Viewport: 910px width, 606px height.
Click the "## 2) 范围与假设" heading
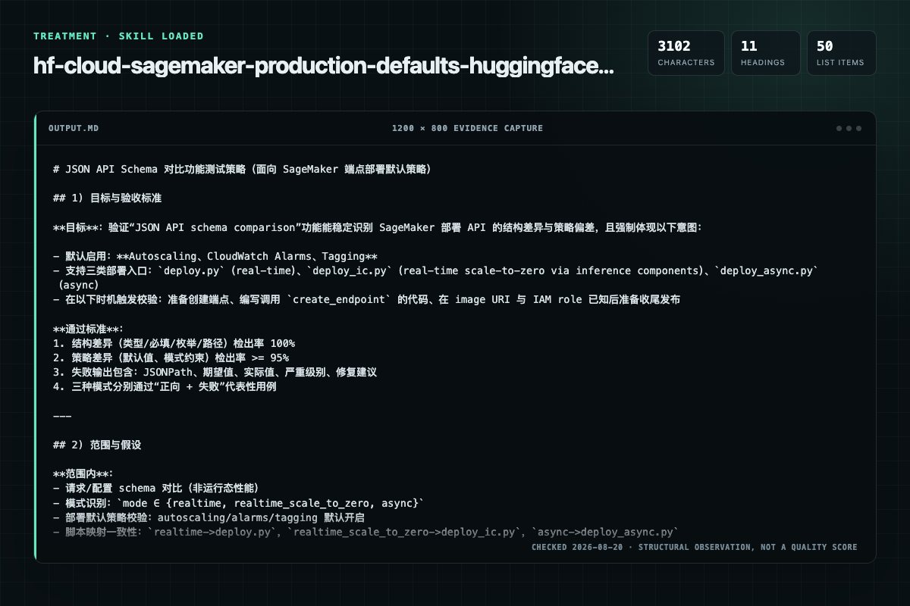click(x=97, y=445)
